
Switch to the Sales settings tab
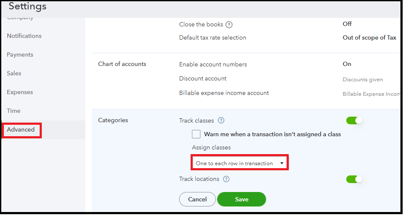(14, 73)
